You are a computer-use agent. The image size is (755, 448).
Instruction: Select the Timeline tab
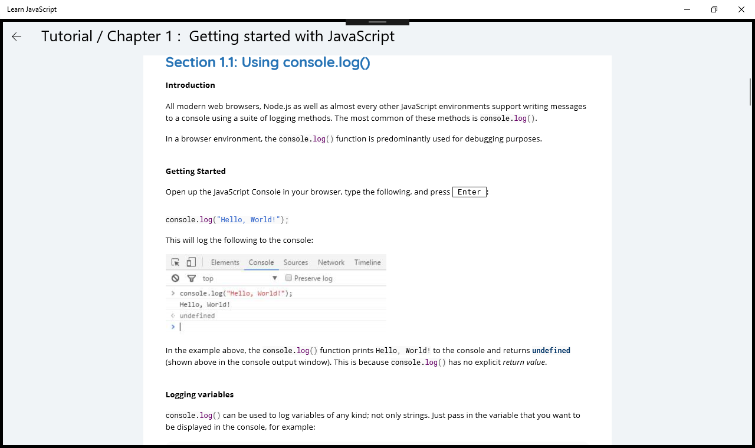point(367,262)
